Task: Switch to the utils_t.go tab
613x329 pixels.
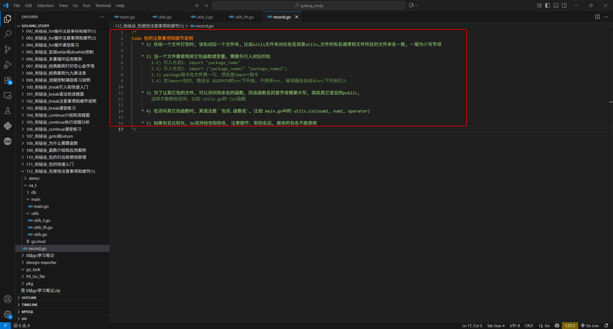Action: click(x=205, y=17)
